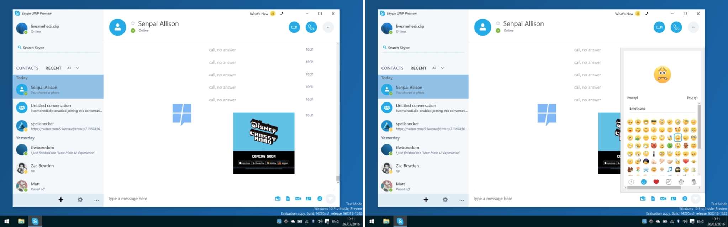
Task: Open the more options circle in left window header
Action: [x=328, y=27]
